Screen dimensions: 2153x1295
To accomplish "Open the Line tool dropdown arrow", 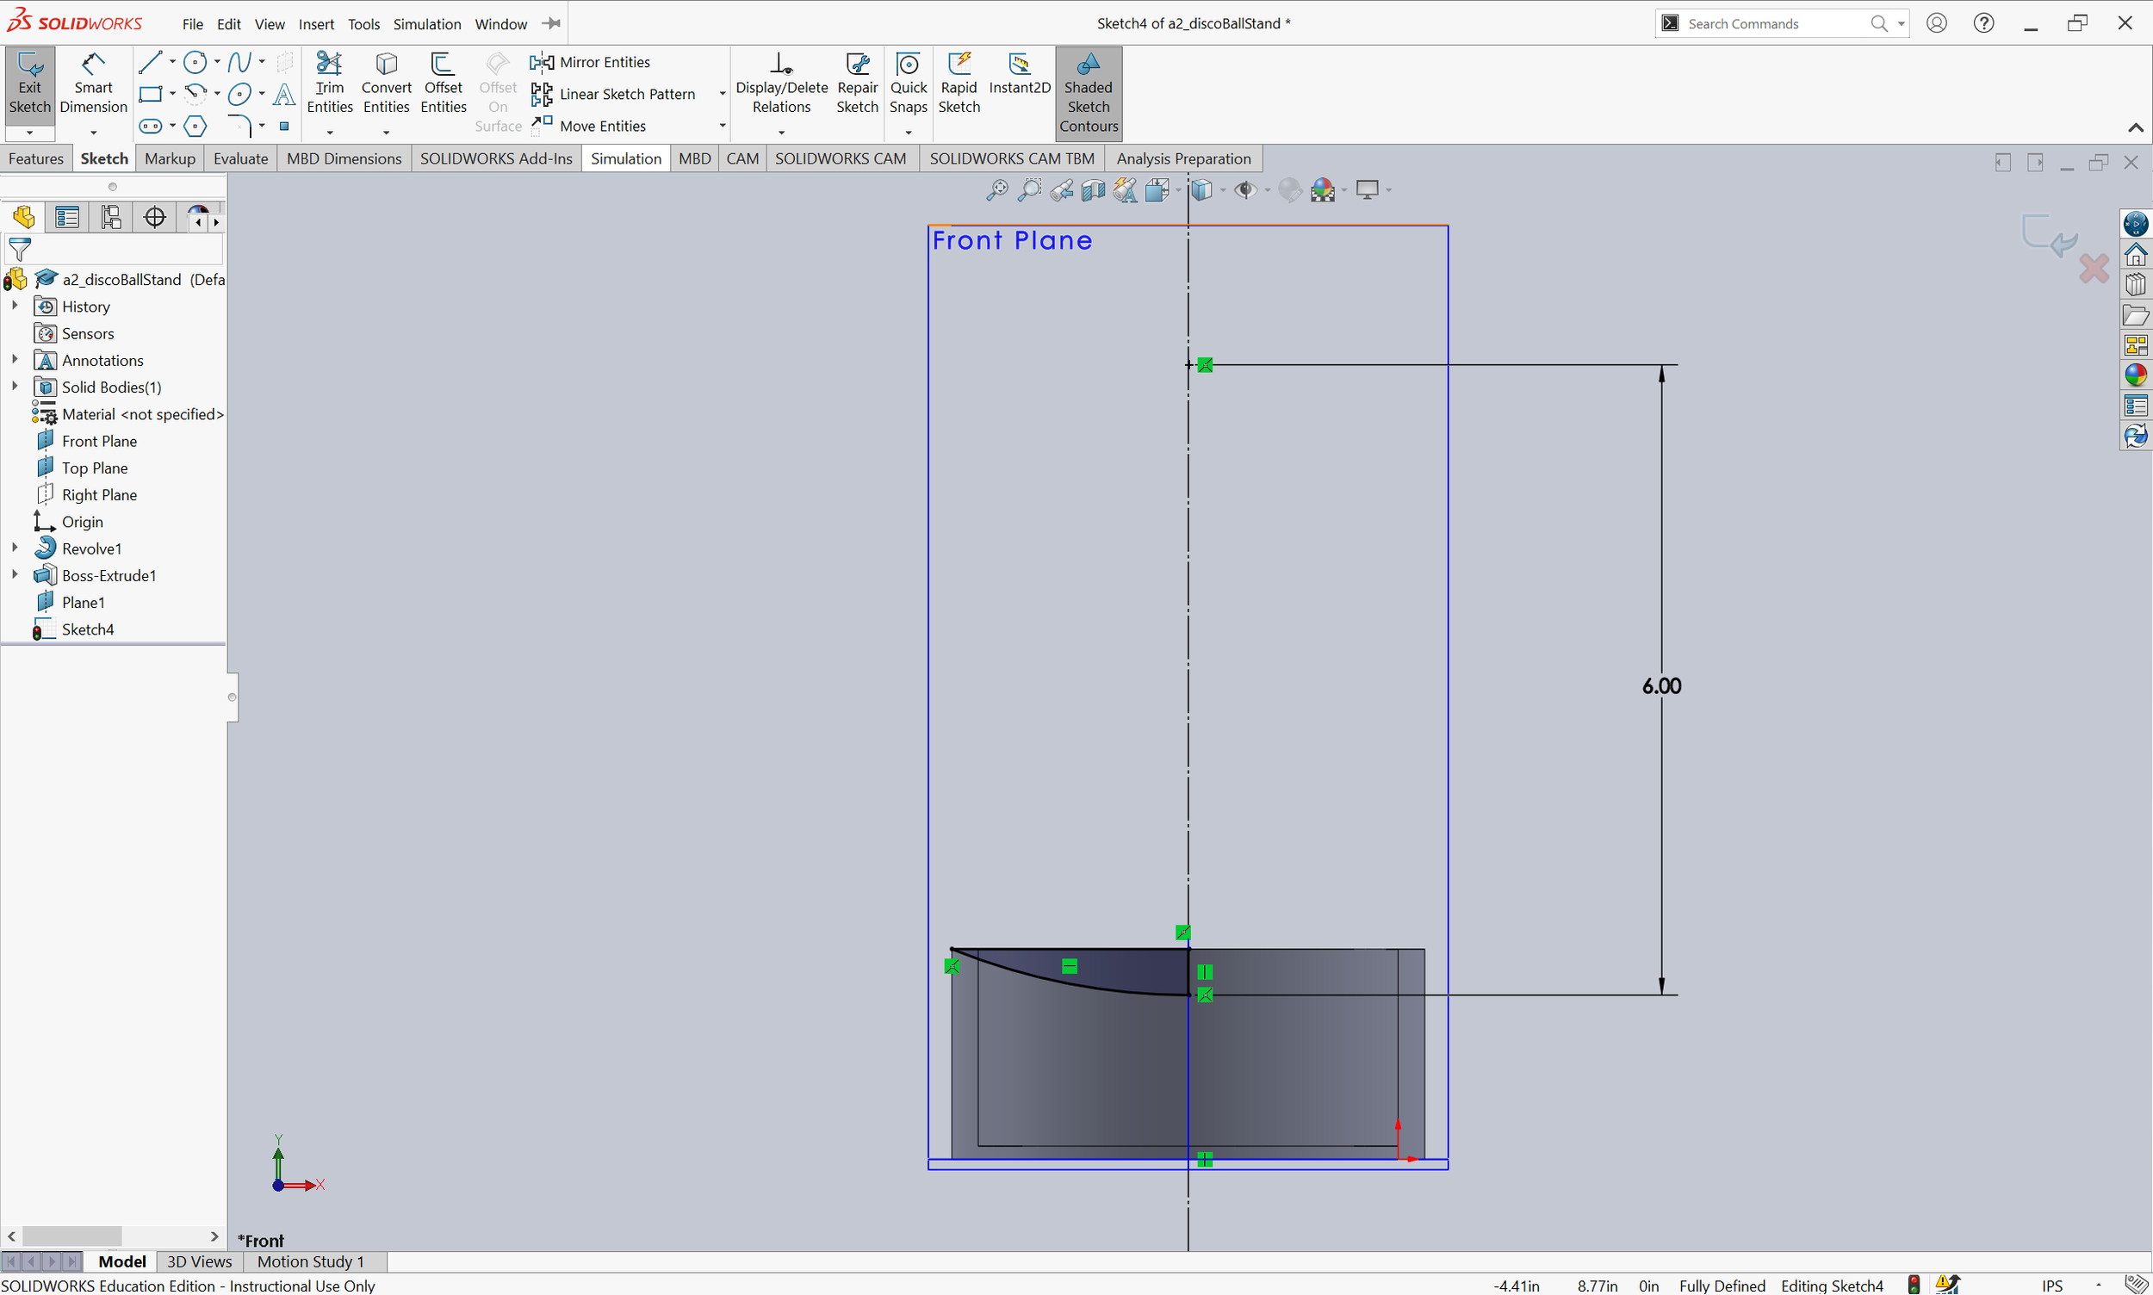I will (173, 62).
